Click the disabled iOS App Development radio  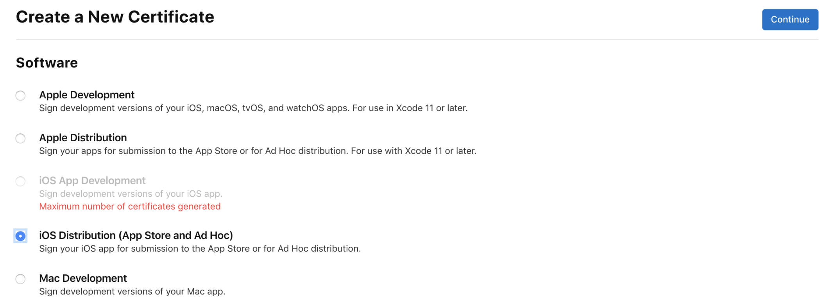(20, 181)
